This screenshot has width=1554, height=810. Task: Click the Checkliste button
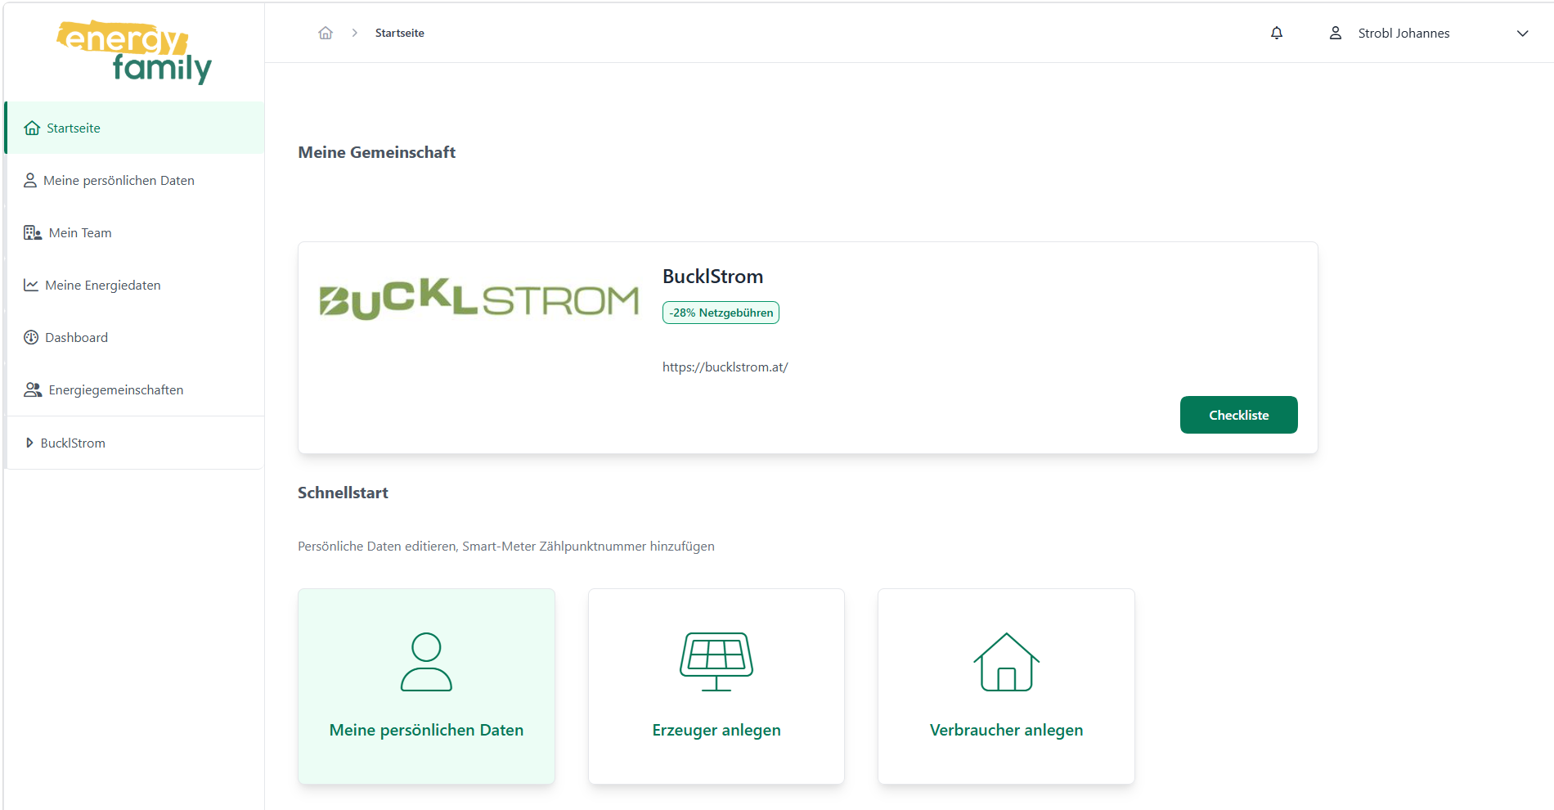[x=1238, y=415]
